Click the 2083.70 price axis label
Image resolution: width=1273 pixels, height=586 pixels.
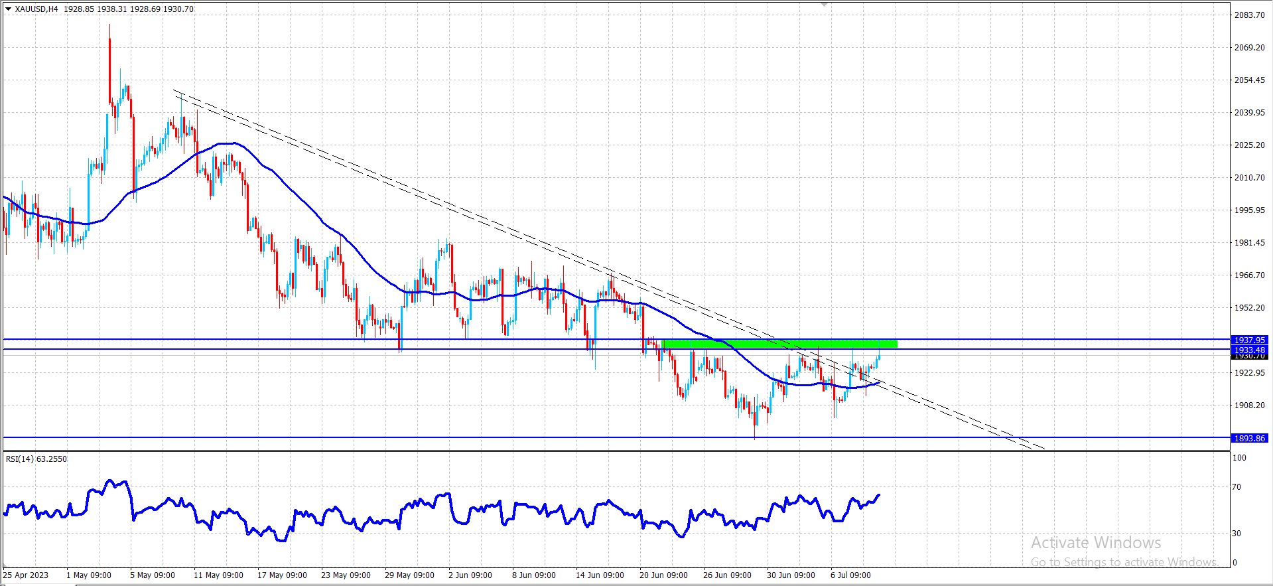click(x=1249, y=15)
